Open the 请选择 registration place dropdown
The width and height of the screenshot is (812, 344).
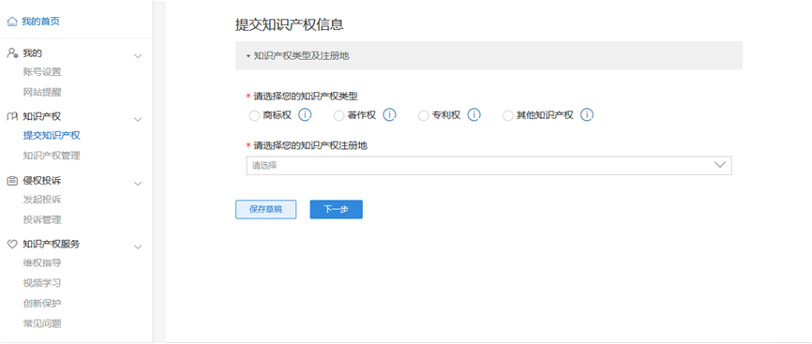489,165
